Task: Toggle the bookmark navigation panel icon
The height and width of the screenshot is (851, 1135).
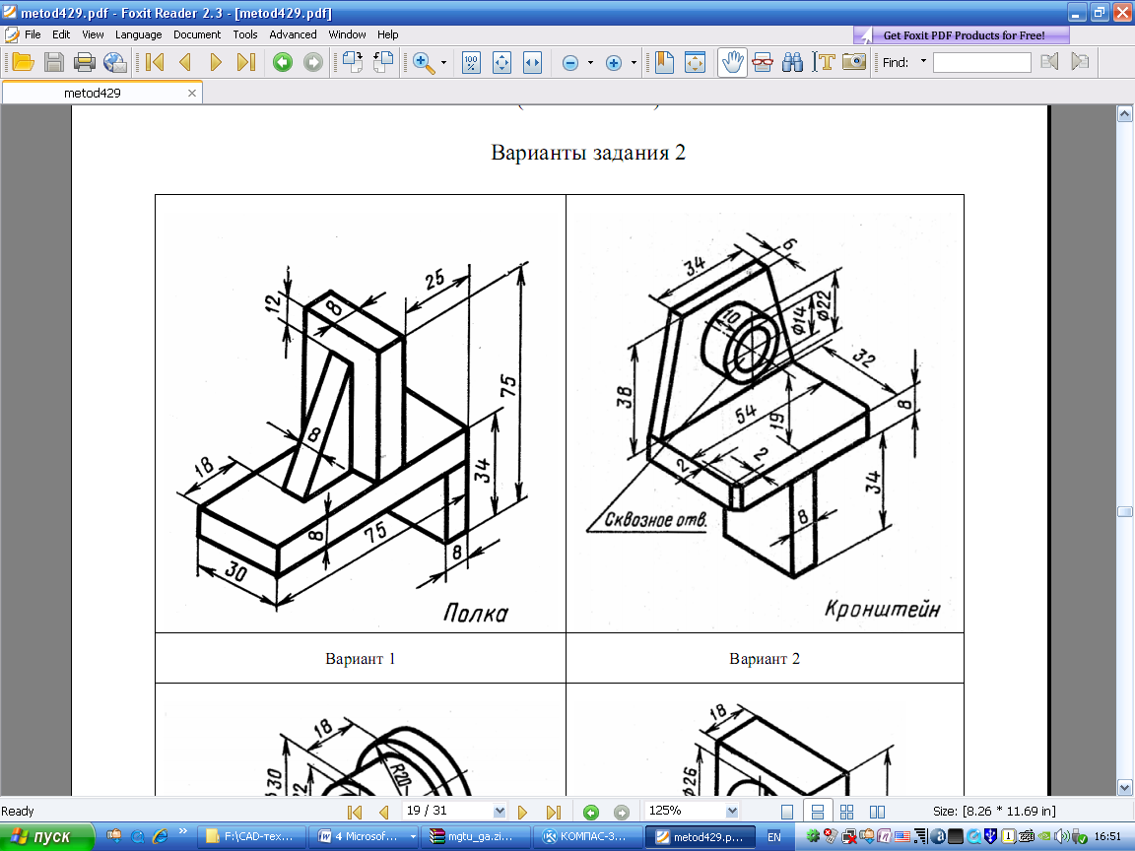Action: click(x=664, y=62)
